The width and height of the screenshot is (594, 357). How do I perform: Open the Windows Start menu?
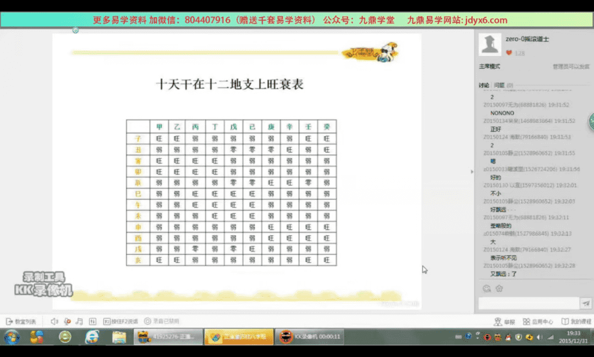(x=12, y=337)
